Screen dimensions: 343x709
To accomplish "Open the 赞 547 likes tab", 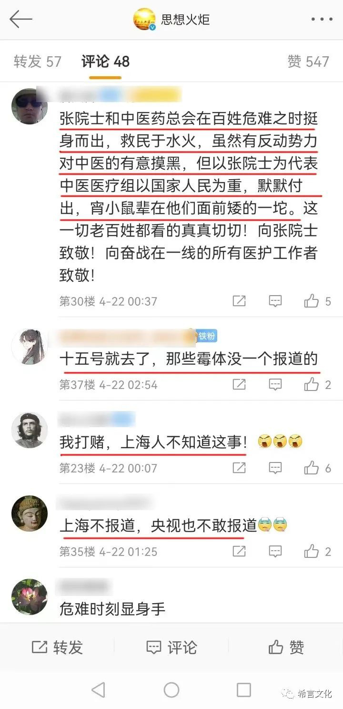I will pos(308,62).
